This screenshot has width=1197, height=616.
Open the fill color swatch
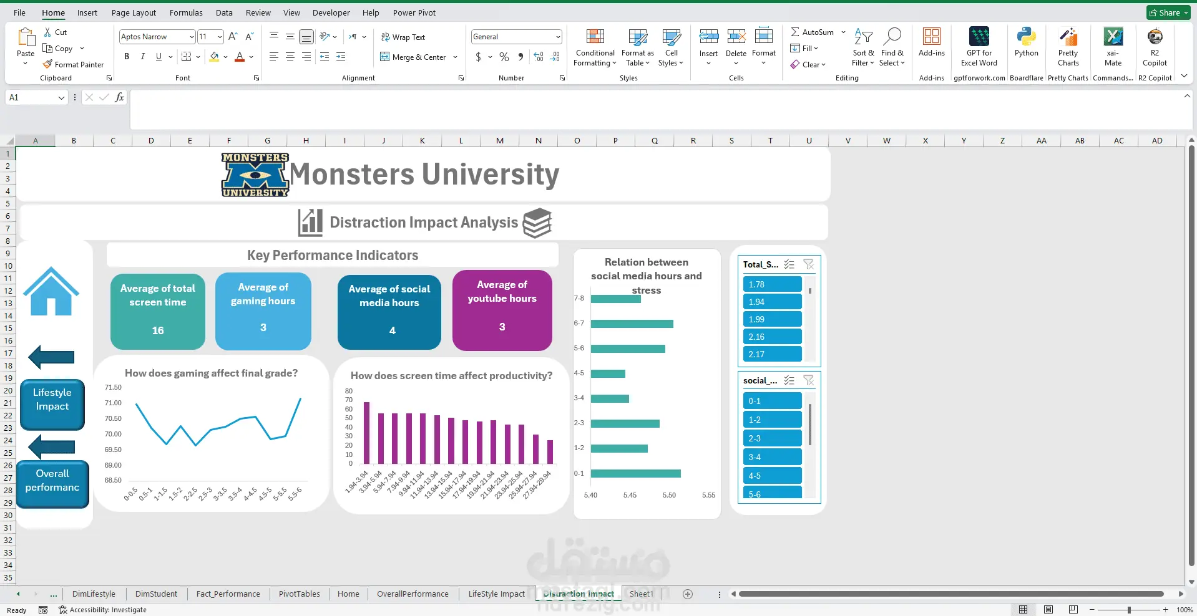215,57
